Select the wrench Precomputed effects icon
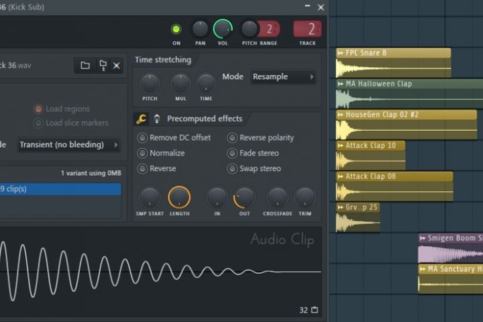 coord(142,119)
